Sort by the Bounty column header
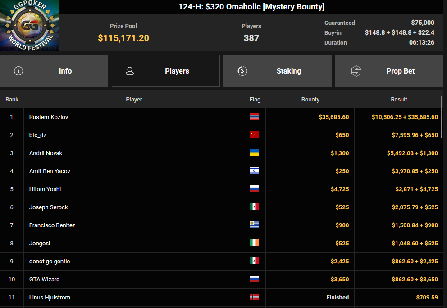Image resolution: width=447 pixels, height=308 pixels. click(310, 99)
